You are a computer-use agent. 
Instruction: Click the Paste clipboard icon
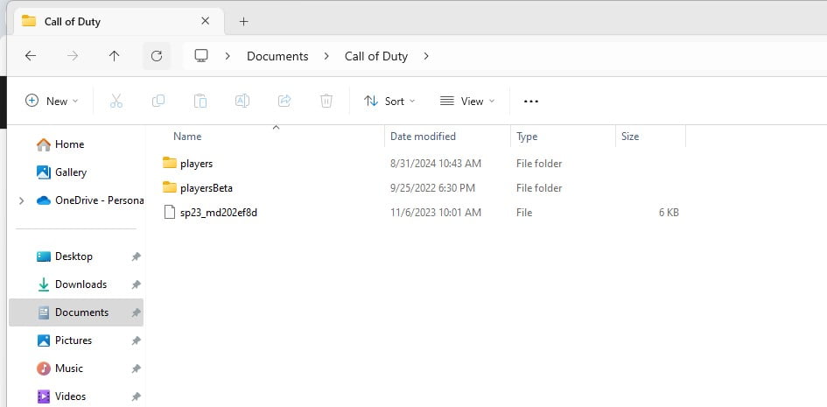tap(200, 101)
